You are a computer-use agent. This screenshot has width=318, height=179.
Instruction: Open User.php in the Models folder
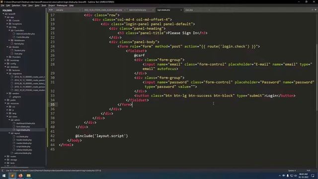pos(18,54)
